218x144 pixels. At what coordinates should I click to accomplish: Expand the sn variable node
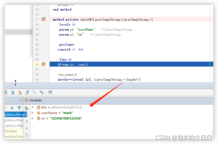32,118
